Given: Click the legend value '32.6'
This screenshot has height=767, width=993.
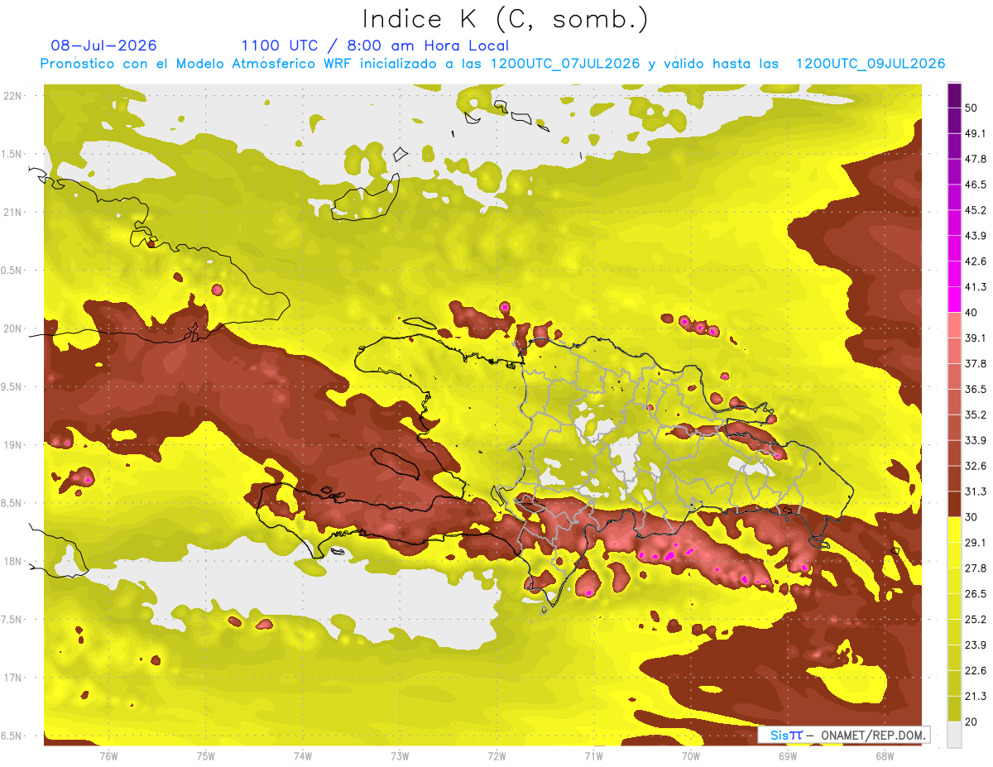Looking at the screenshot, I should click(x=975, y=466).
